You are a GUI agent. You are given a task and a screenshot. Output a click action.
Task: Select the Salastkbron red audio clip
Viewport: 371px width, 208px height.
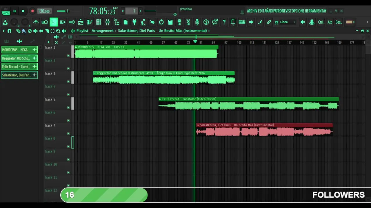click(x=264, y=130)
